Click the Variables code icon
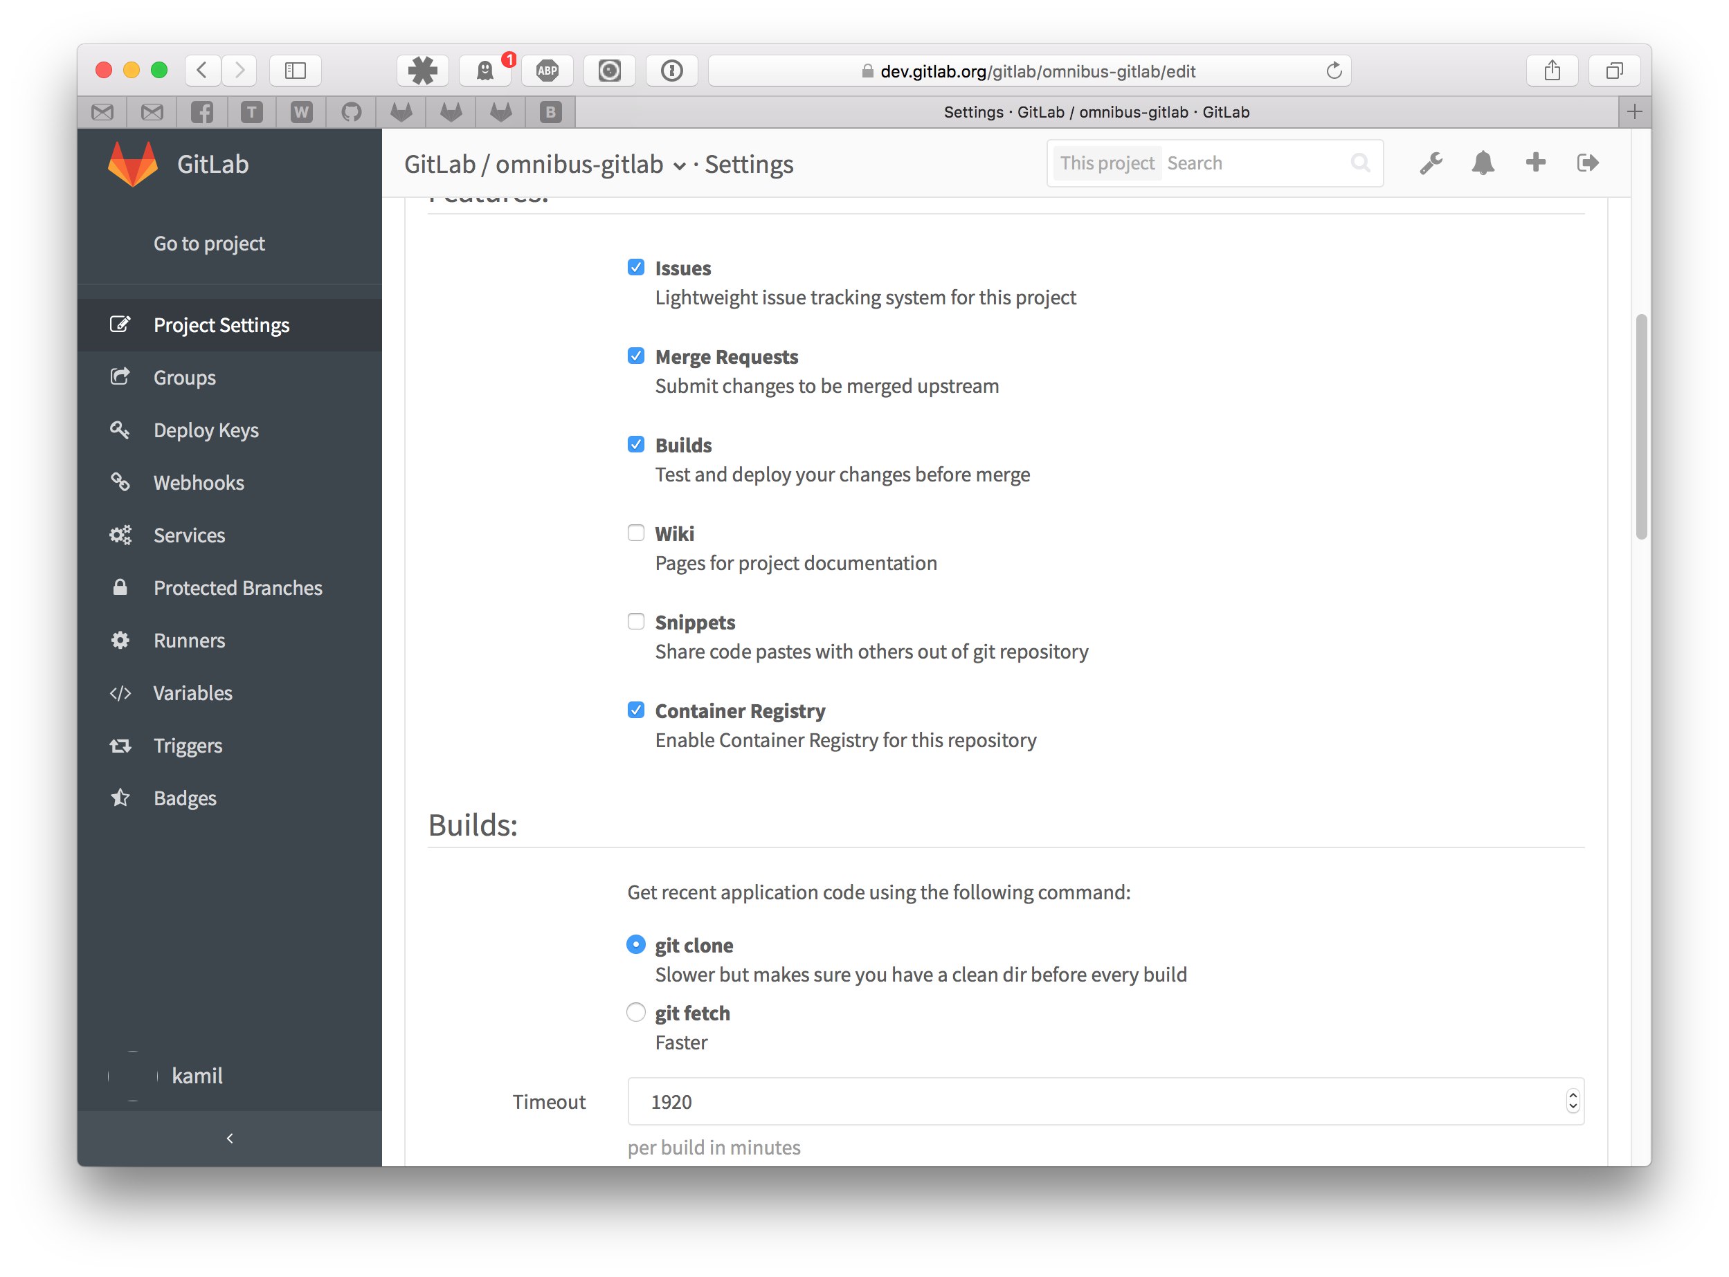1729x1277 pixels. pyautogui.click(x=120, y=692)
